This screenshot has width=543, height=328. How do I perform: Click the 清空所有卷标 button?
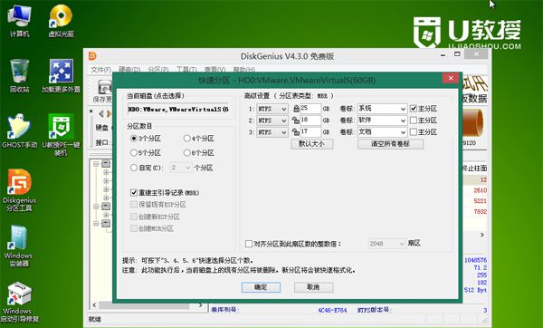tap(390, 144)
